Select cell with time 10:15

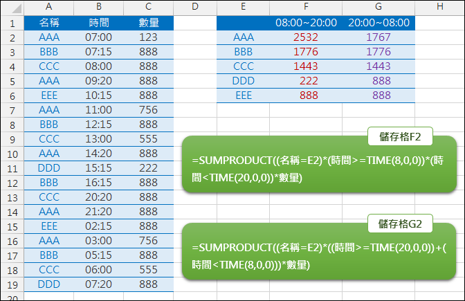click(x=99, y=95)
